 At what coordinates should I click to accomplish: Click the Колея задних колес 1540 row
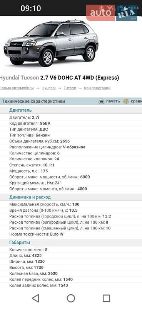71,285
